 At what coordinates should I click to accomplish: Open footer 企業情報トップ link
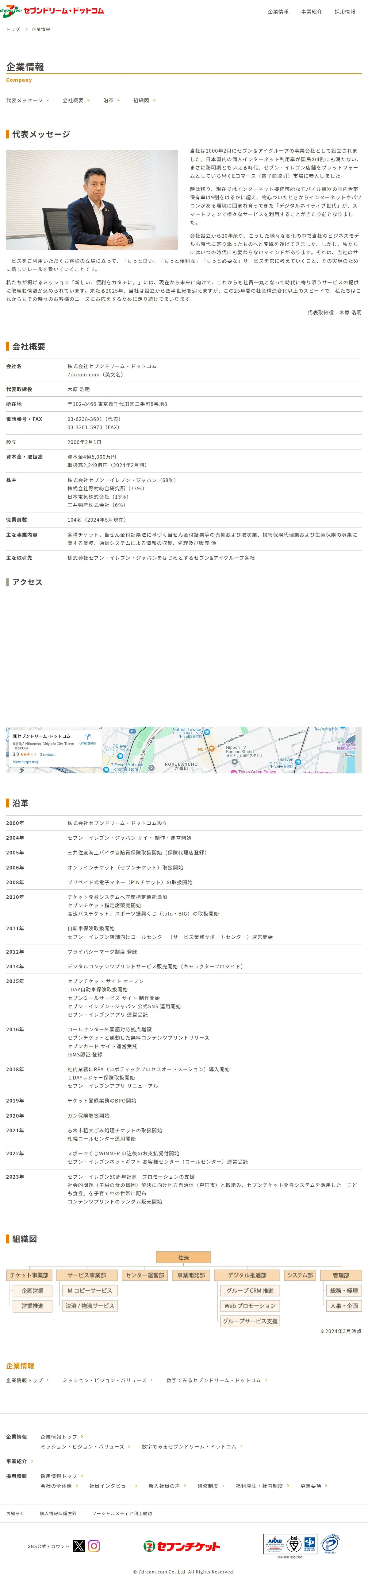click(62, 1437)
